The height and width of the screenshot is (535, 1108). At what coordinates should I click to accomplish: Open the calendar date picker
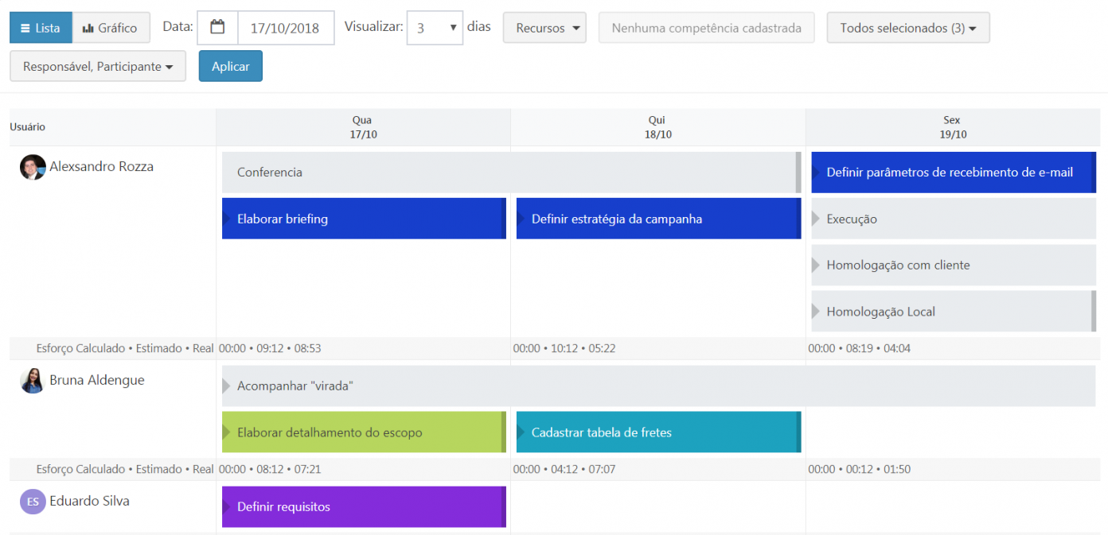[x=217, y=27]
